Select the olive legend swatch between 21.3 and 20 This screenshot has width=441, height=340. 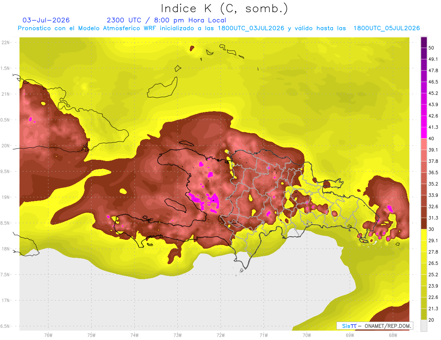tap(424, 314)
